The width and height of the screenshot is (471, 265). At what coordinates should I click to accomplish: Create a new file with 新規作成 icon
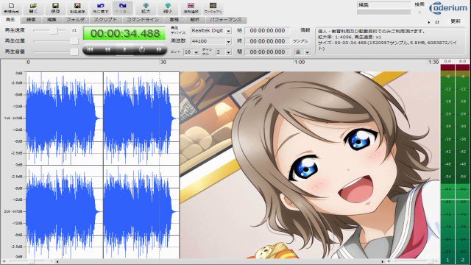click(x=12, y=8)
